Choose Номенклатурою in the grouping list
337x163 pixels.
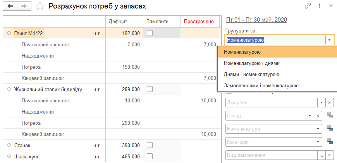[x=277, y=52]
